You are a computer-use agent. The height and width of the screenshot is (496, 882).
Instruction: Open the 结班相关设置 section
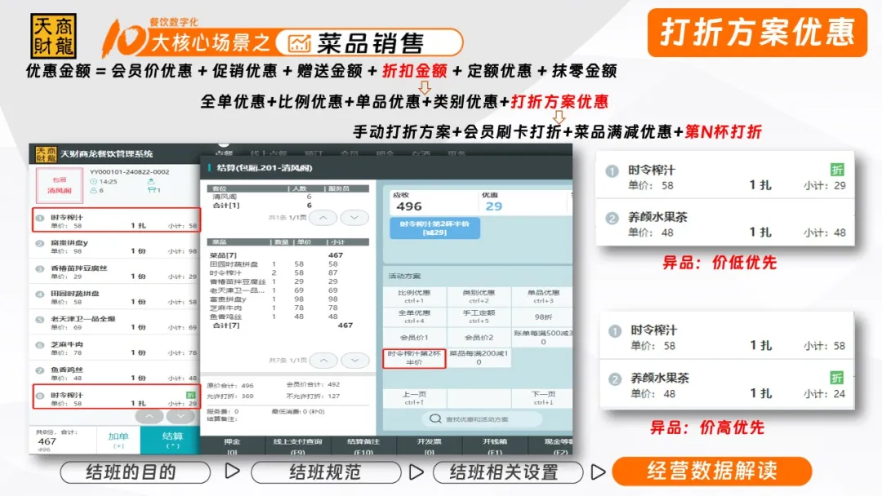point(507,472)
